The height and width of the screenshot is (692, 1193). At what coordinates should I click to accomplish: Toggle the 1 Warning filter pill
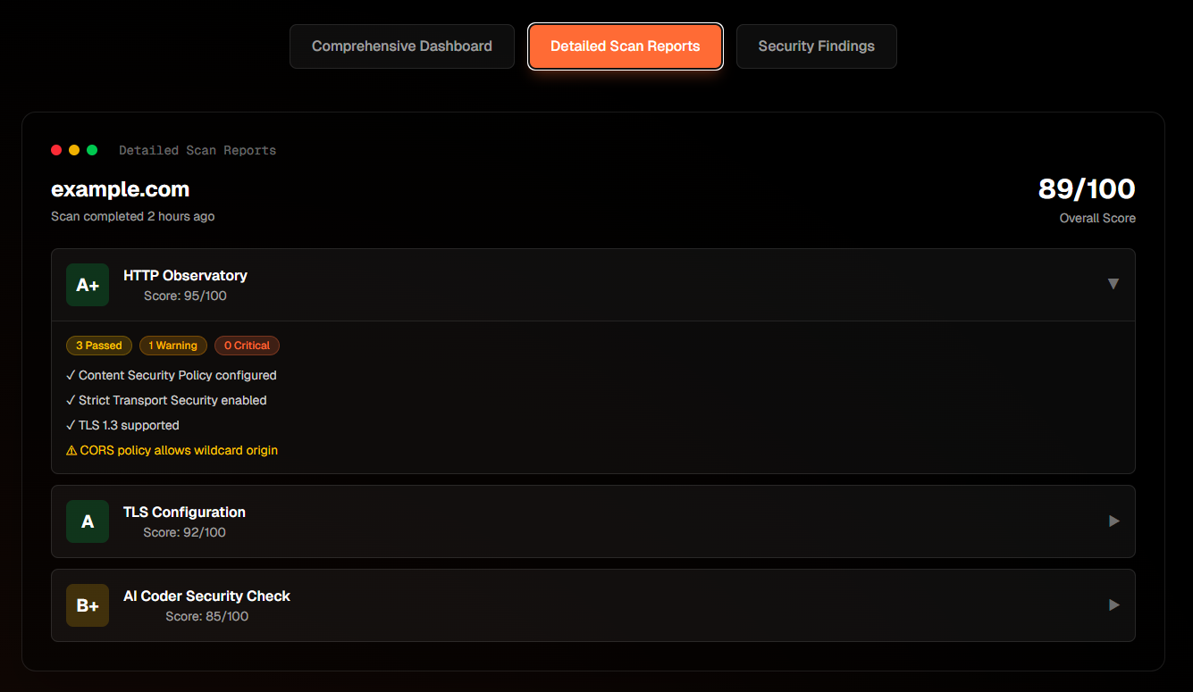tap(172, 346)
